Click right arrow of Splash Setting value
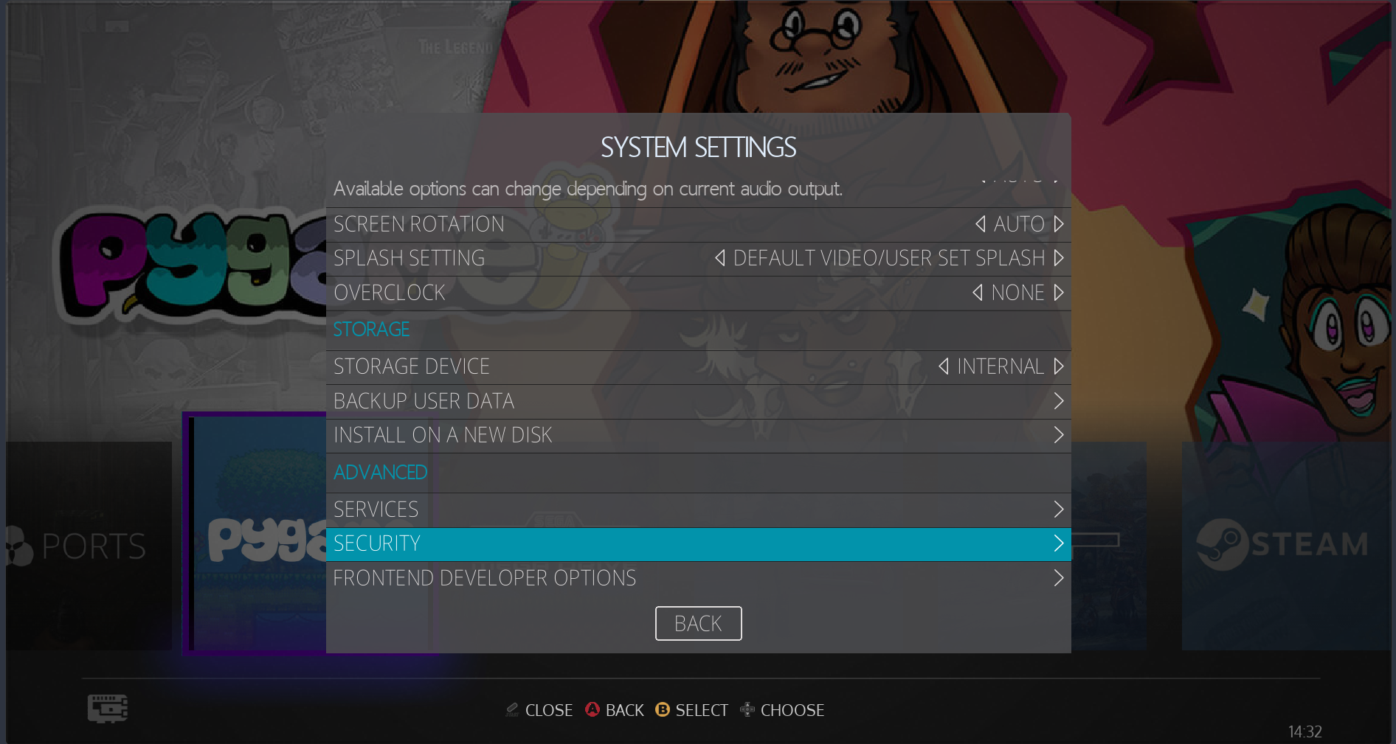Screen dimensions: 1396x744 [x=1059, y=258]
